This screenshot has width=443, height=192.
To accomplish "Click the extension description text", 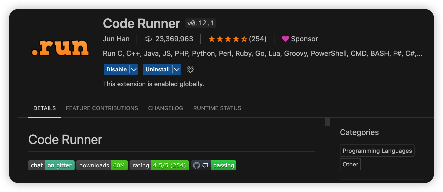I will 262,54.
